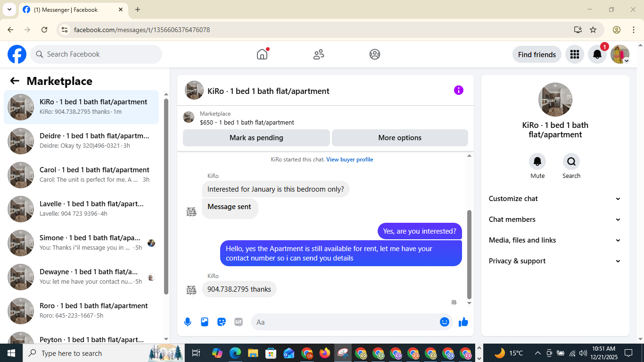Expand the Privacy & support section

[555, 261]
